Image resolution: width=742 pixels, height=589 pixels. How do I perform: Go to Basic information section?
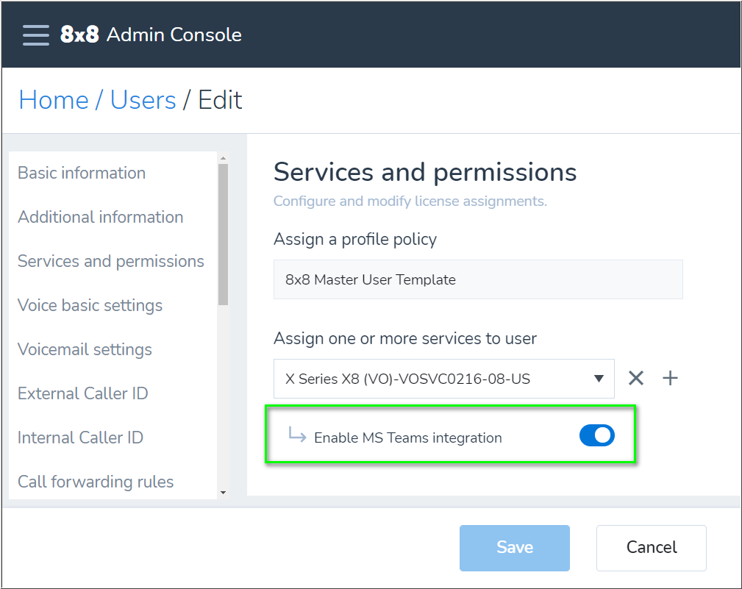click(x=82, y=173)
